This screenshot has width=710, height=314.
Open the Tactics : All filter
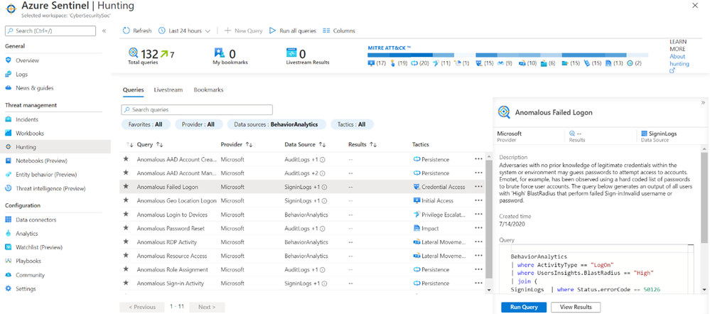(x=352, y=124)
